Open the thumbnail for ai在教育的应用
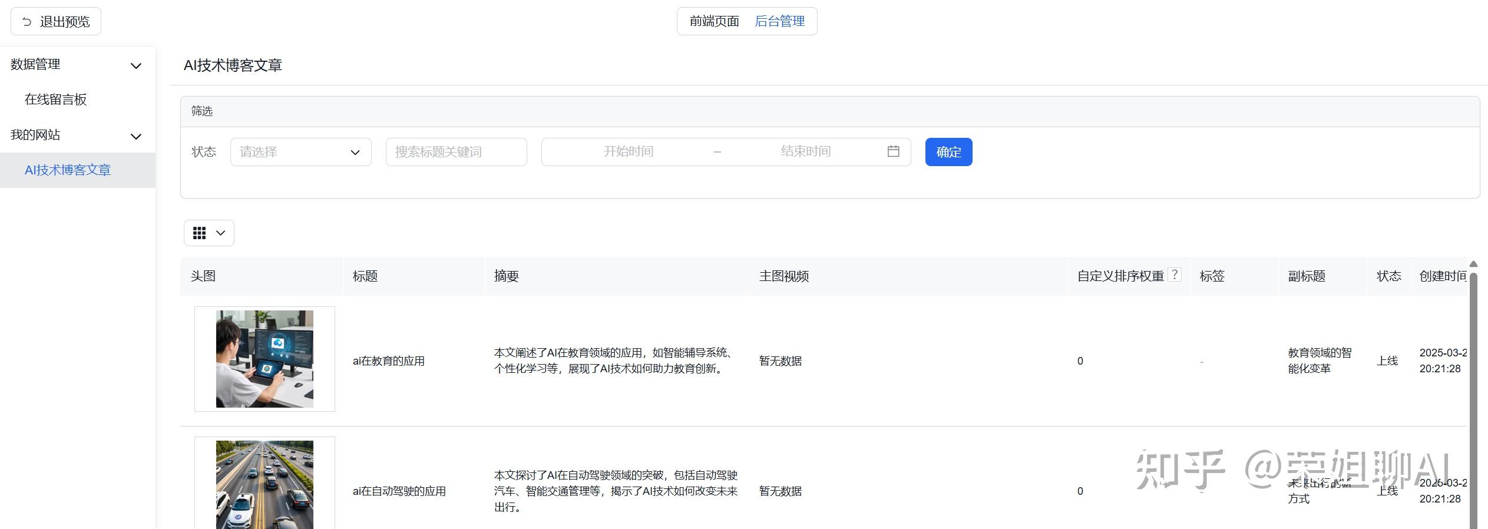 264,359
